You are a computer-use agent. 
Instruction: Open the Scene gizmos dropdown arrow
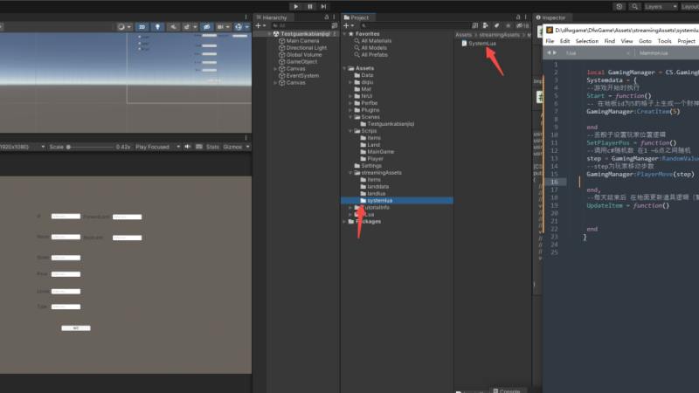[247, 27]
